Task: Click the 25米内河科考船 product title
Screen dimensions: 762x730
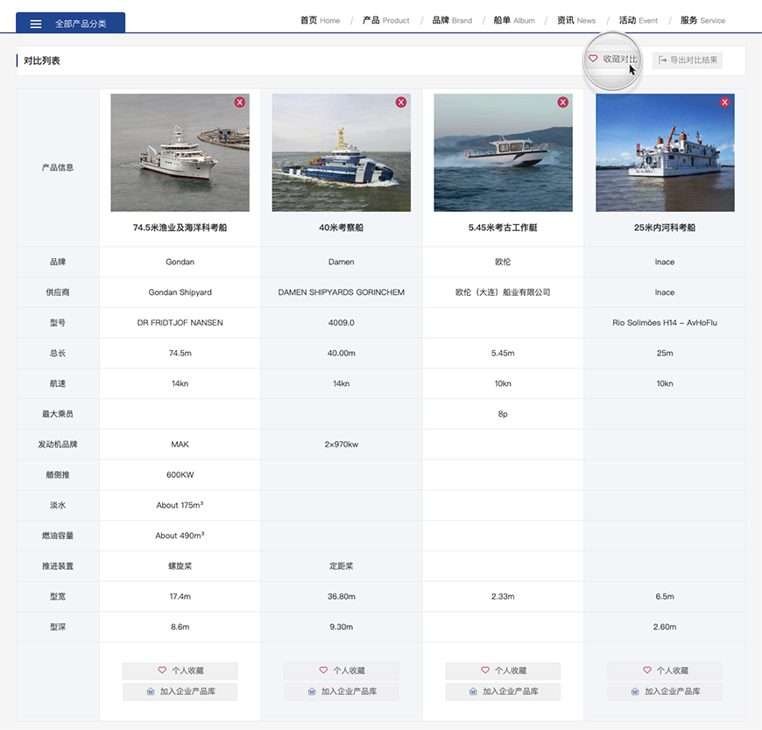Action: (665, 228)
